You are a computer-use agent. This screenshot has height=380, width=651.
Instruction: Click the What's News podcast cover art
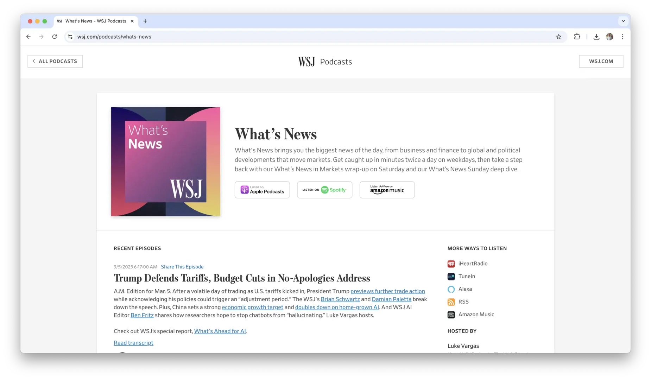coord(165,161)
